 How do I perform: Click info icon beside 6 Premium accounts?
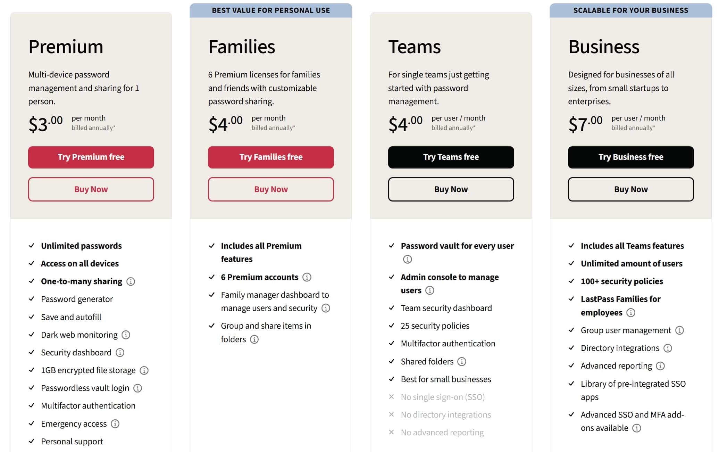[x=307, y=277]
